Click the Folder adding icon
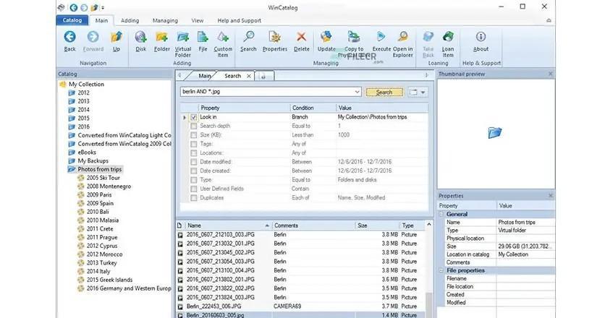 tap(161, 37)
